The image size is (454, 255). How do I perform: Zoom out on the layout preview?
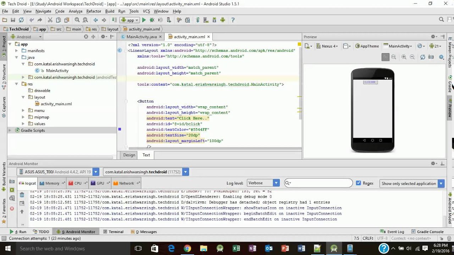point(412,57)
